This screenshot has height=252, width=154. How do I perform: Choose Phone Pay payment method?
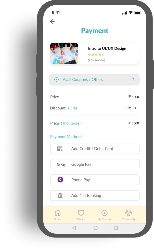(95, 180)
